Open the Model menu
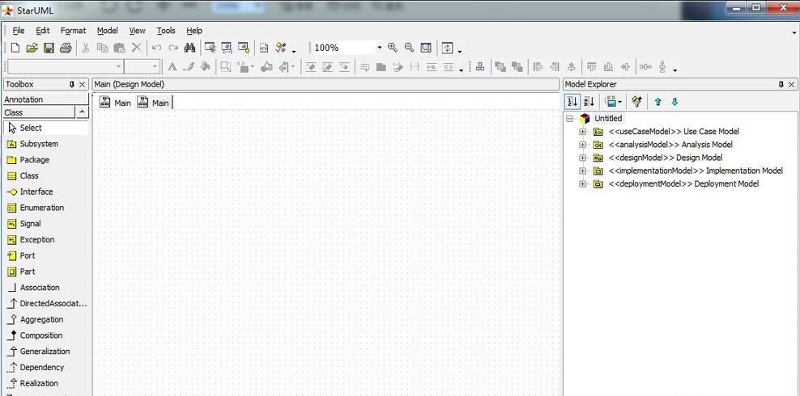Screen dimensions: 800x396 [107, 31]
